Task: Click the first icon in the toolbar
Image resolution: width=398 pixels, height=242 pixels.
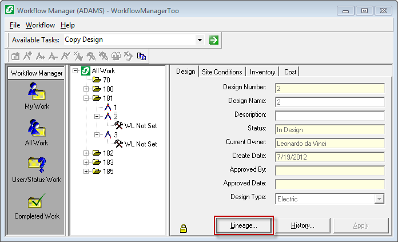Action: (15, 56)
